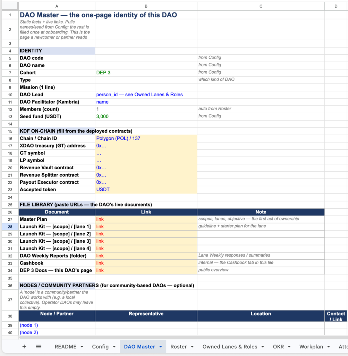
Task: Click the select-all corner box
Action: pos(10,6)
